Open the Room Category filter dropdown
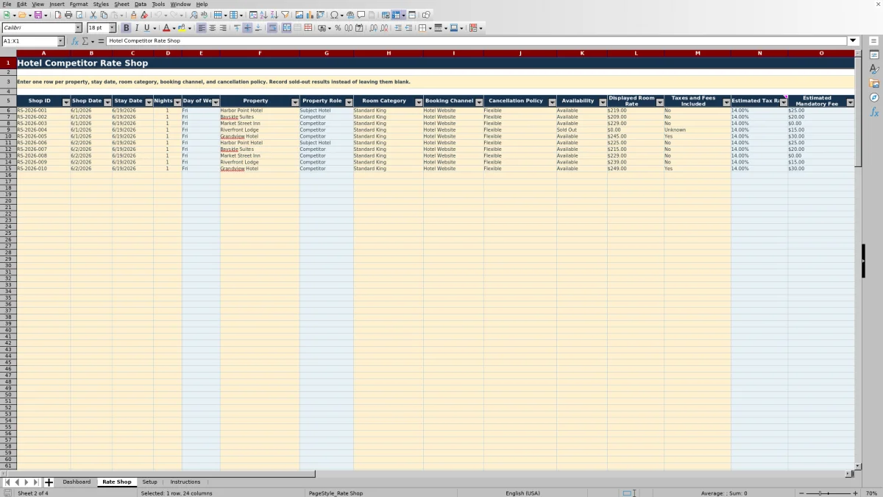The height and width of the screenshot is (497, 883). point(419,102)
